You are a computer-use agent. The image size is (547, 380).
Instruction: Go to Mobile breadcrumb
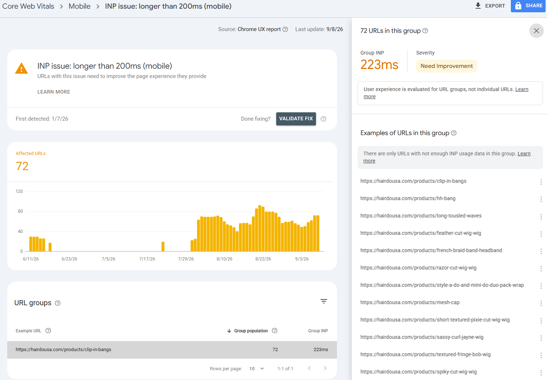(80, 6)
